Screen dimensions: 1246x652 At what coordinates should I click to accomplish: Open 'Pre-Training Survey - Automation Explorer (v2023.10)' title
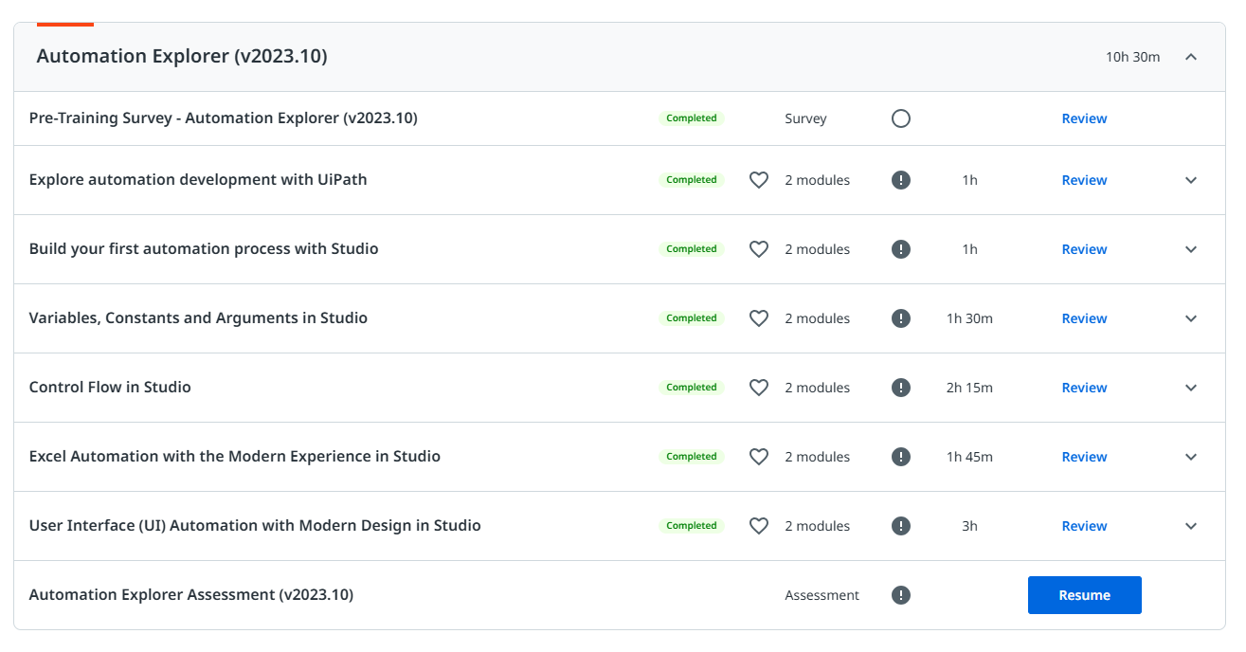pos(224,118)
